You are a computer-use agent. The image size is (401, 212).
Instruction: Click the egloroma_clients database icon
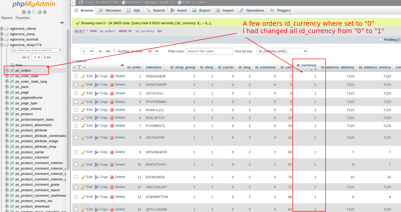click(x=7, y=29)
